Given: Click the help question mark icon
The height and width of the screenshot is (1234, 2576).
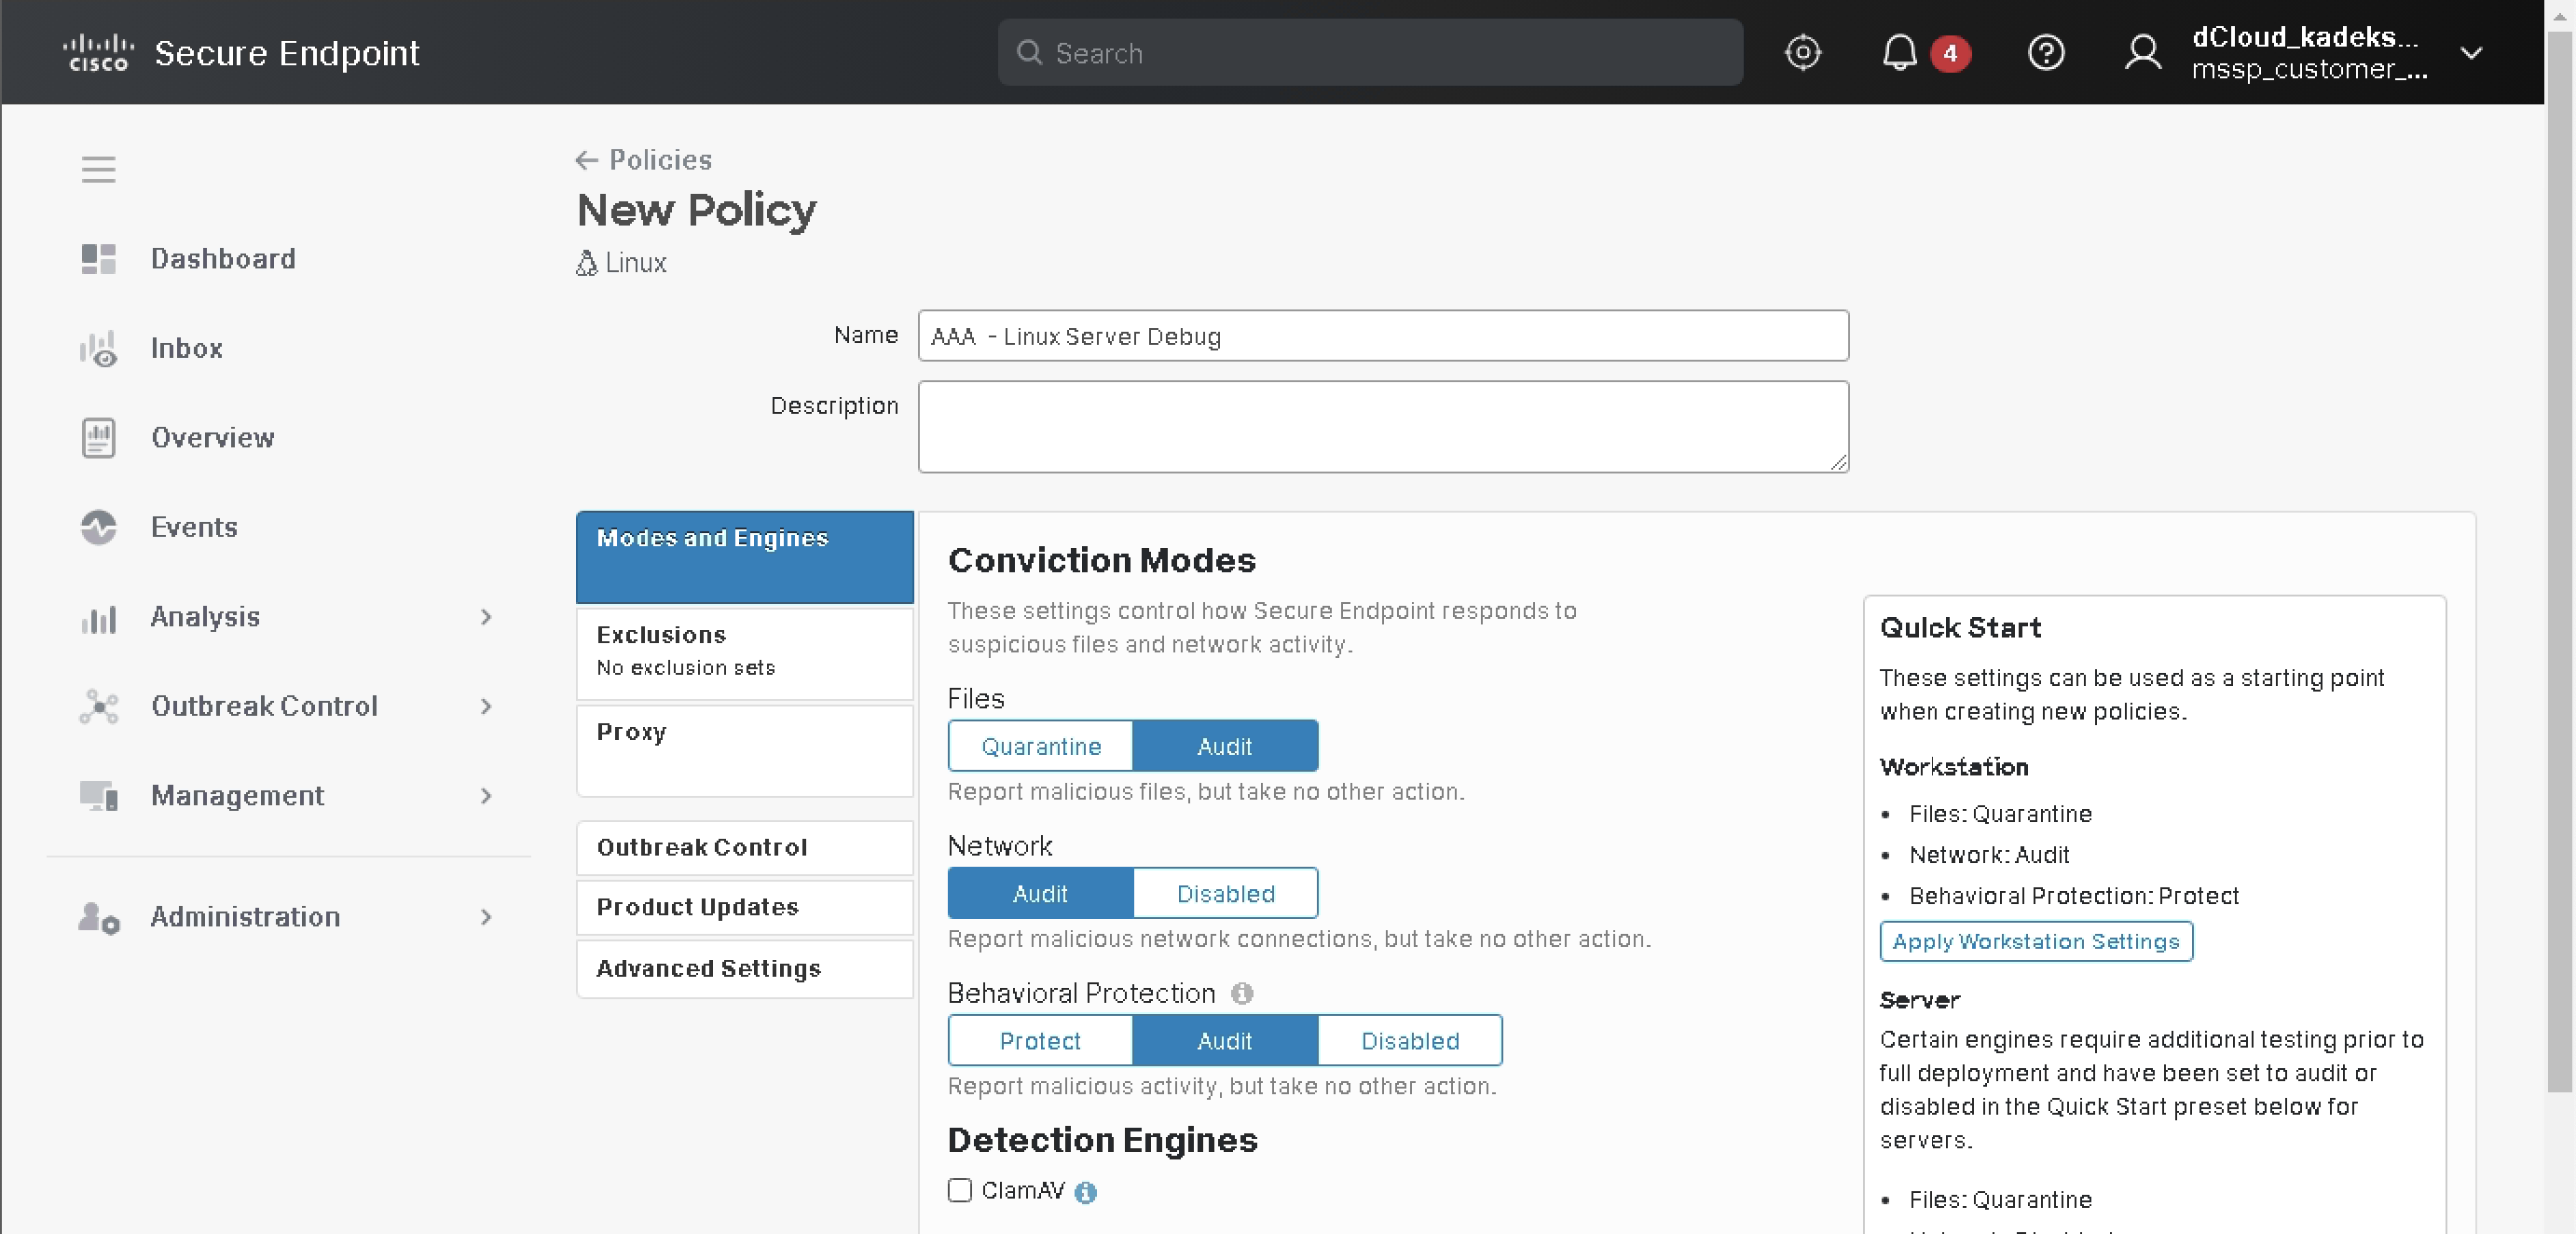Looking at the screenshot, I should [x=2045, y=52].
